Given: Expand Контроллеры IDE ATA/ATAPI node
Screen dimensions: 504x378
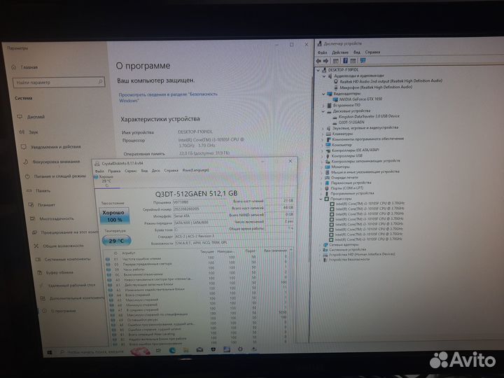Looking at the screenshot, I should tap(323, 150).
